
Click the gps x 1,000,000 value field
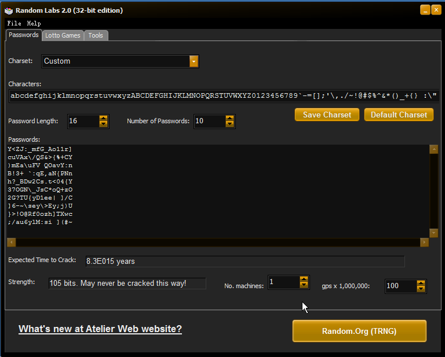401,286
